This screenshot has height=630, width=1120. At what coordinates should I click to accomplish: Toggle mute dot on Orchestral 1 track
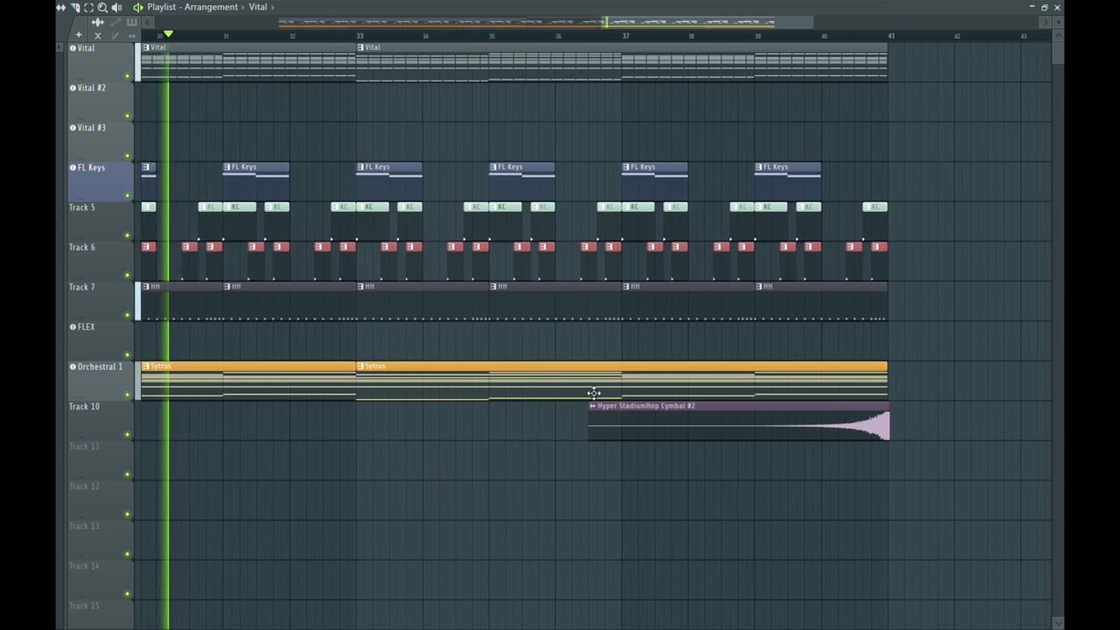128,395
